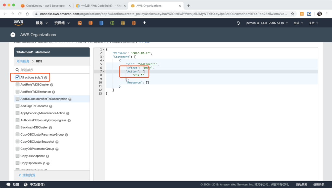Screen dimensions: 332x188
Task: Check the AddSourceIdentifierToSubscription checkbox
Action: pyautogui.click(x=18, y=99)
